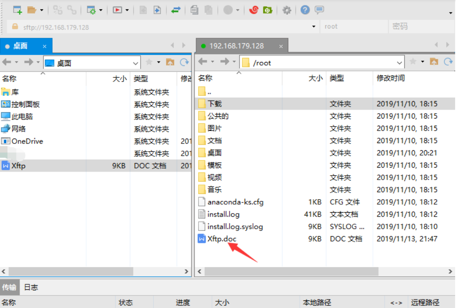Expand the properties icon dropdown arrow
456x308 pixels.
pos(101,10)
